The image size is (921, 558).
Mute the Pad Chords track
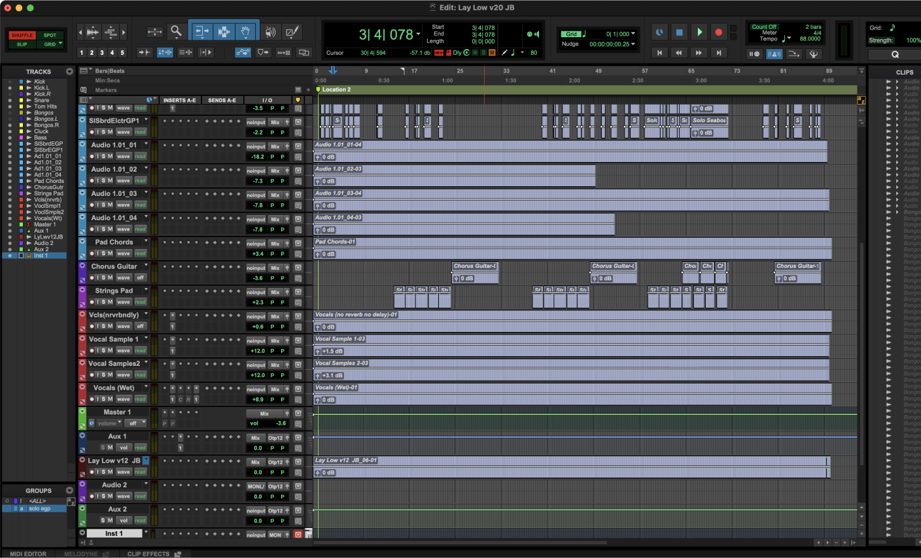click(x=111, y=254)
